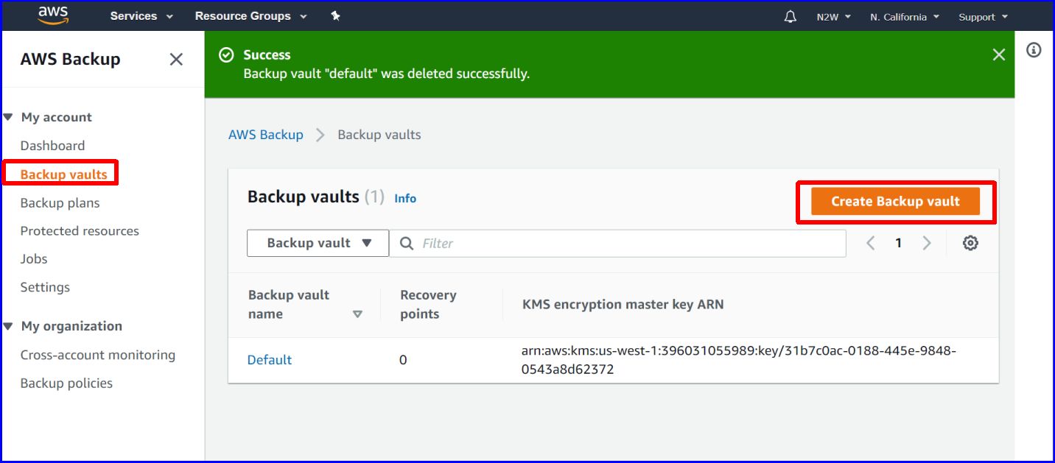
Task: Click the Recovery points column header
Action: point(428,305)
